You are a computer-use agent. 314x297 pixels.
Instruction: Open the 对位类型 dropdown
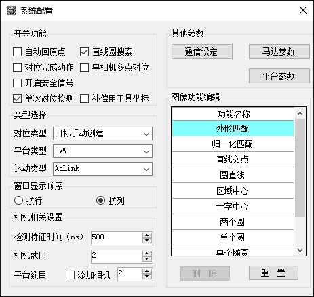102,134
